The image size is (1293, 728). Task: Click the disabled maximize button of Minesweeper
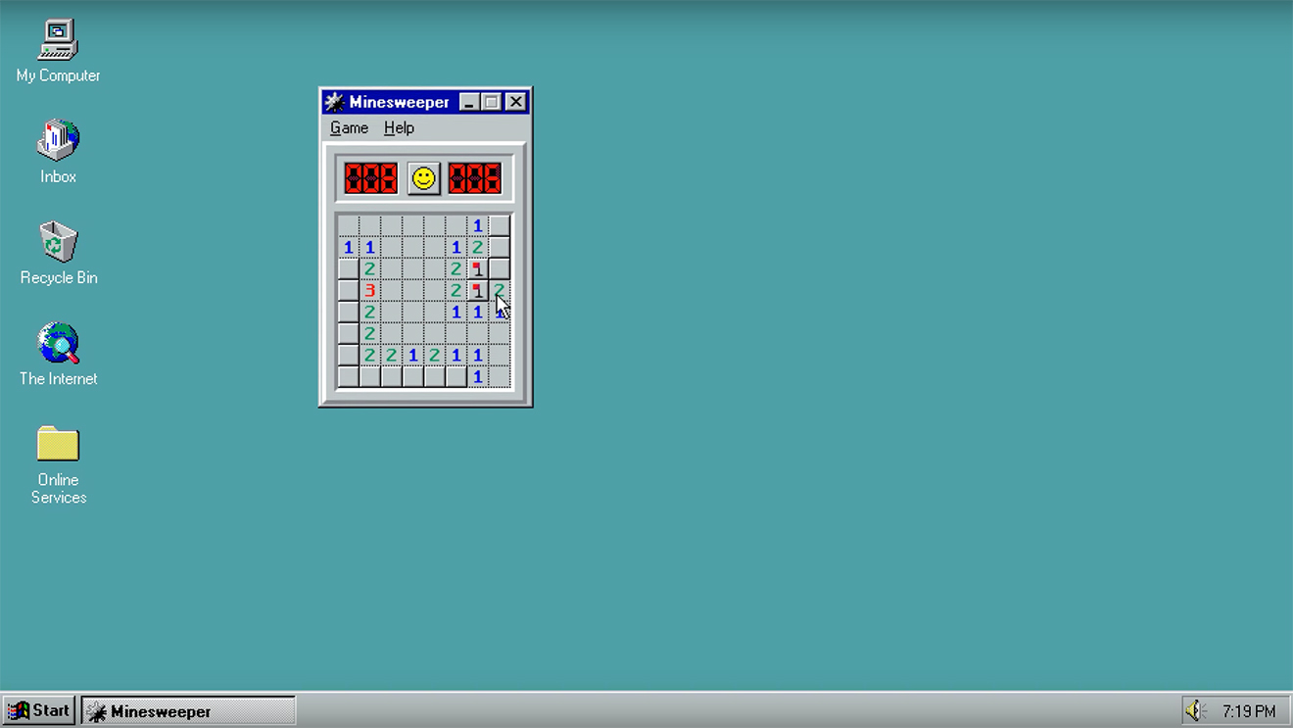[x=492, y=102]
